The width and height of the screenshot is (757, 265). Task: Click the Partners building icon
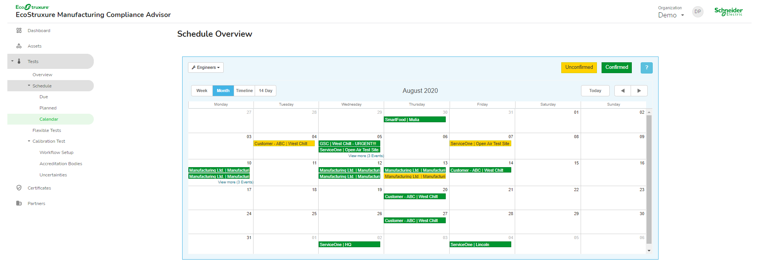pos(19,203)
